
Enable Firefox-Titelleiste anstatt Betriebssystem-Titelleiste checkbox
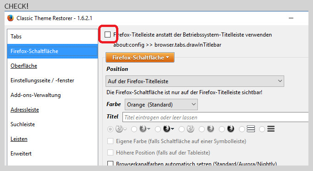[x=107, y=35]
